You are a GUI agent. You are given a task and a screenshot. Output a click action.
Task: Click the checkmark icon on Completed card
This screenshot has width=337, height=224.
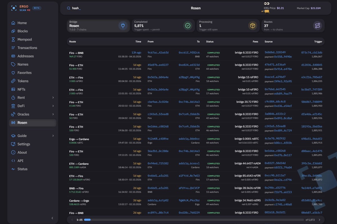point(188,26)
